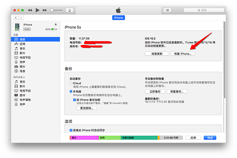This screenshot has width=237, height=158.
Task: Open the AirPlay output icon
Action: click(70, 10)
